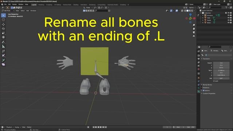Select the Move tool
The width and height of the screenshot is (233, 131).
(3, 24)
